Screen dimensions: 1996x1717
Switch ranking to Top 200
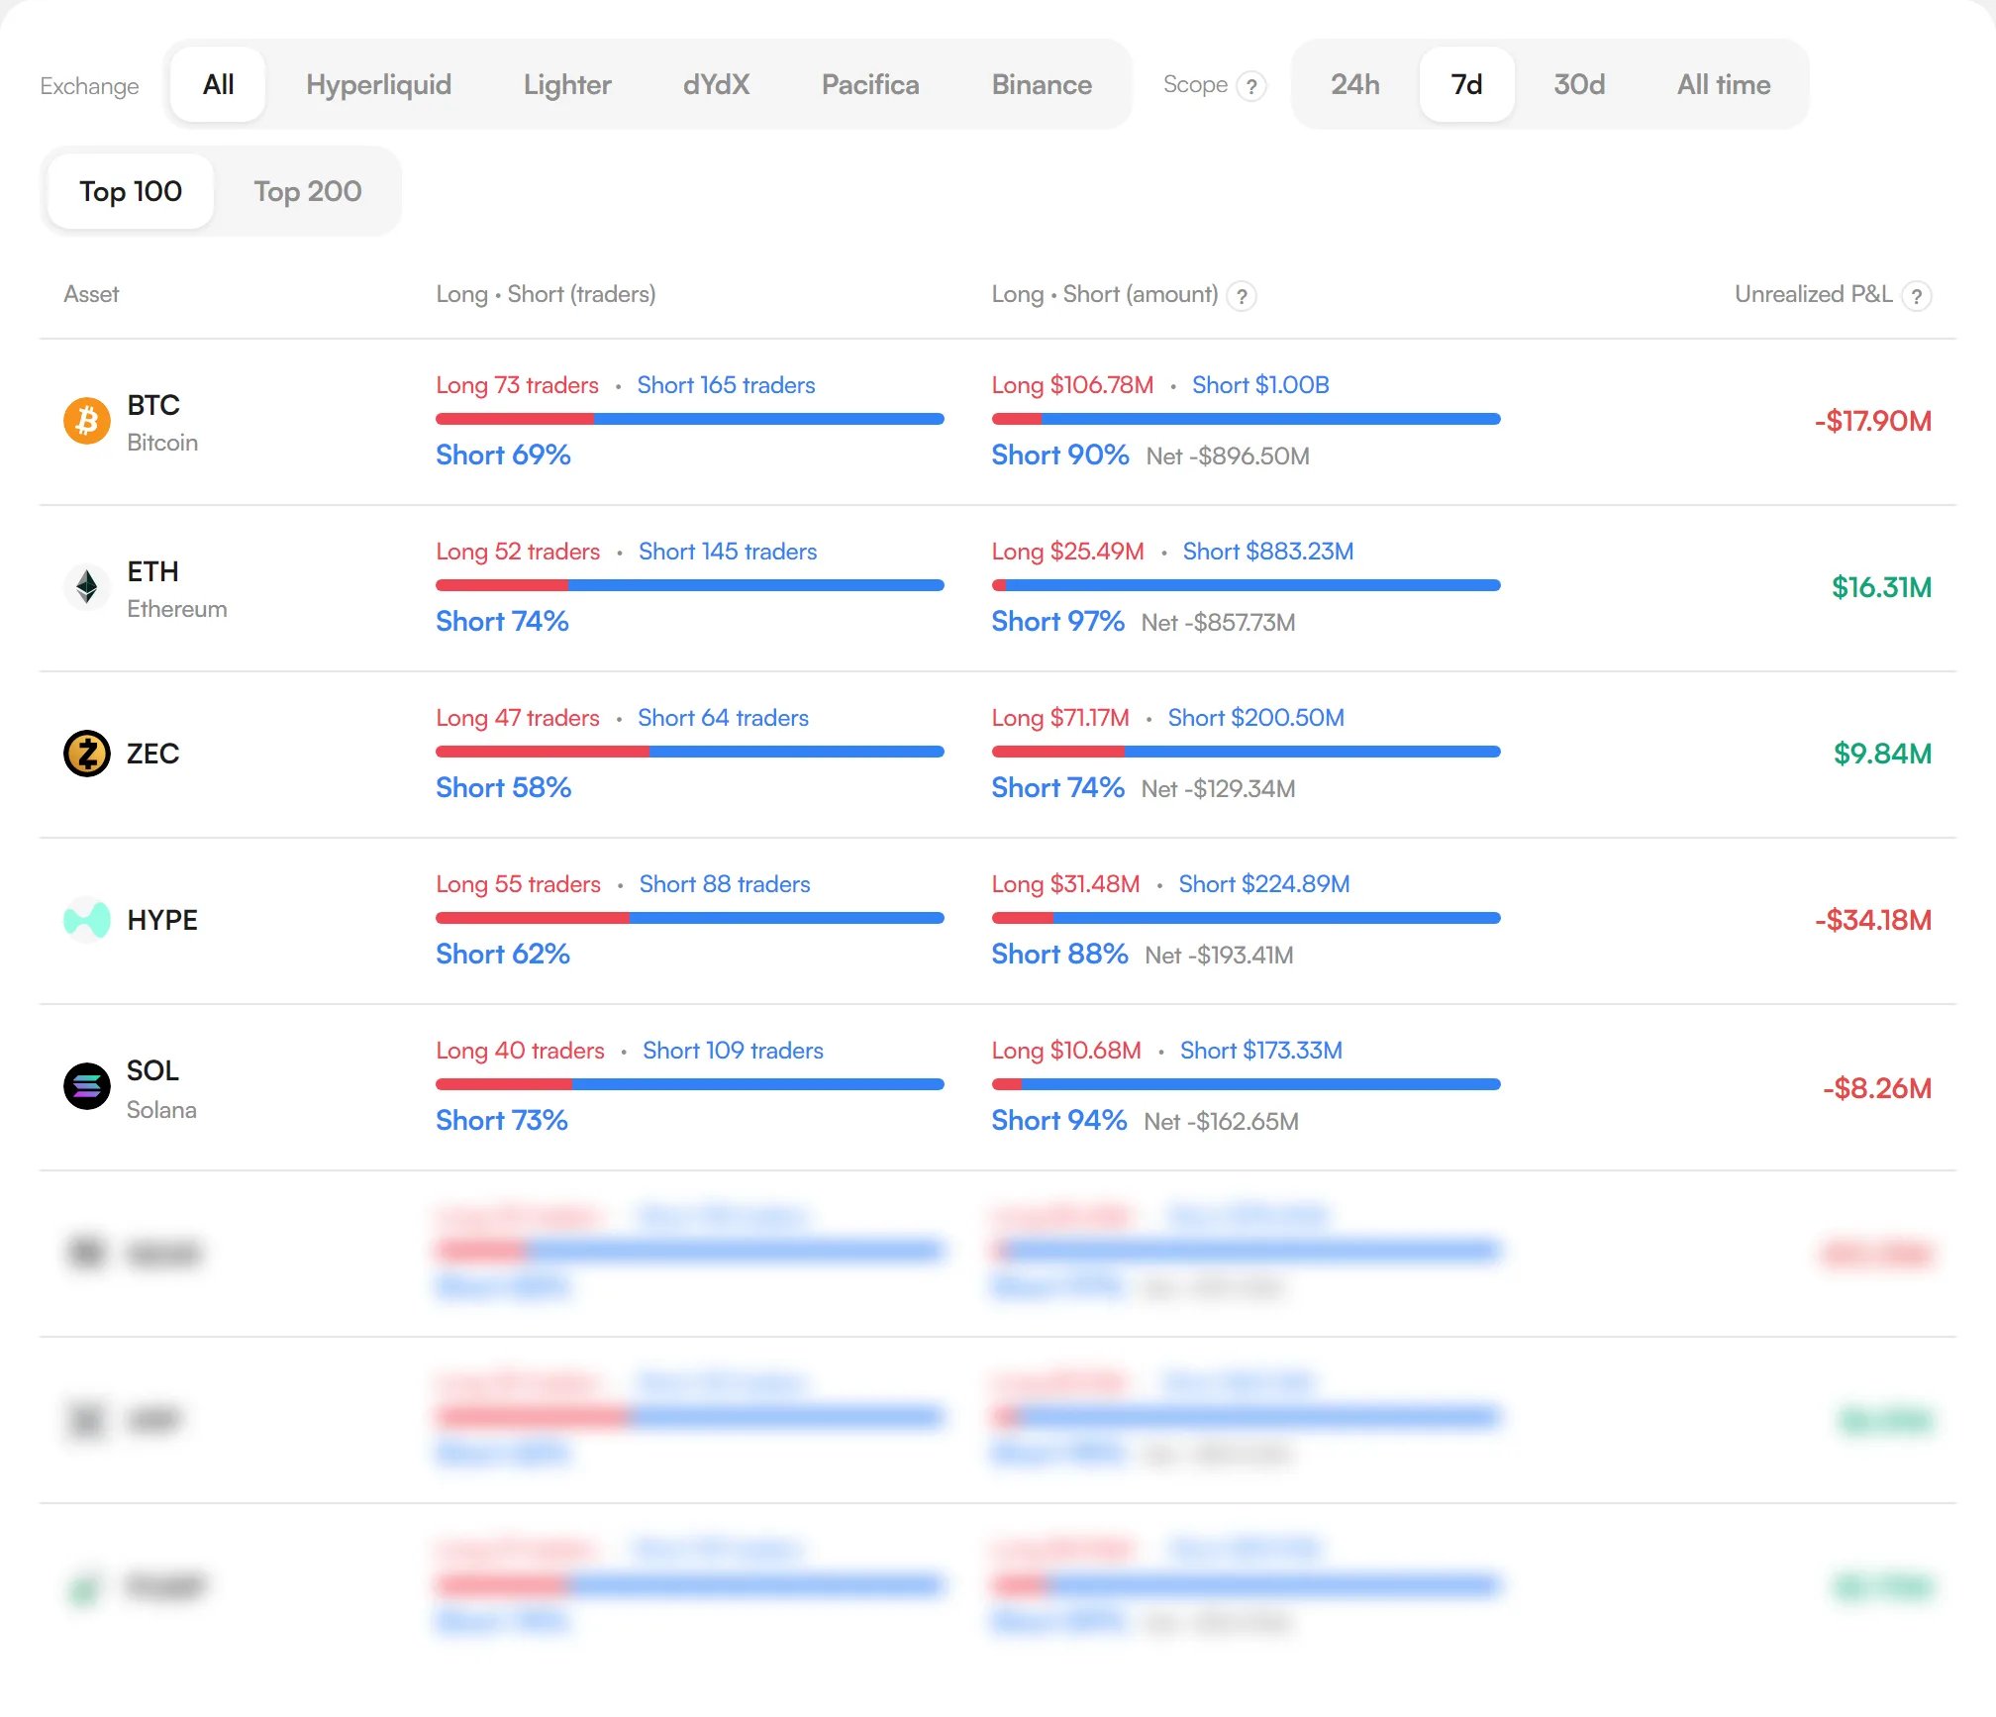[x=308, y=191]
